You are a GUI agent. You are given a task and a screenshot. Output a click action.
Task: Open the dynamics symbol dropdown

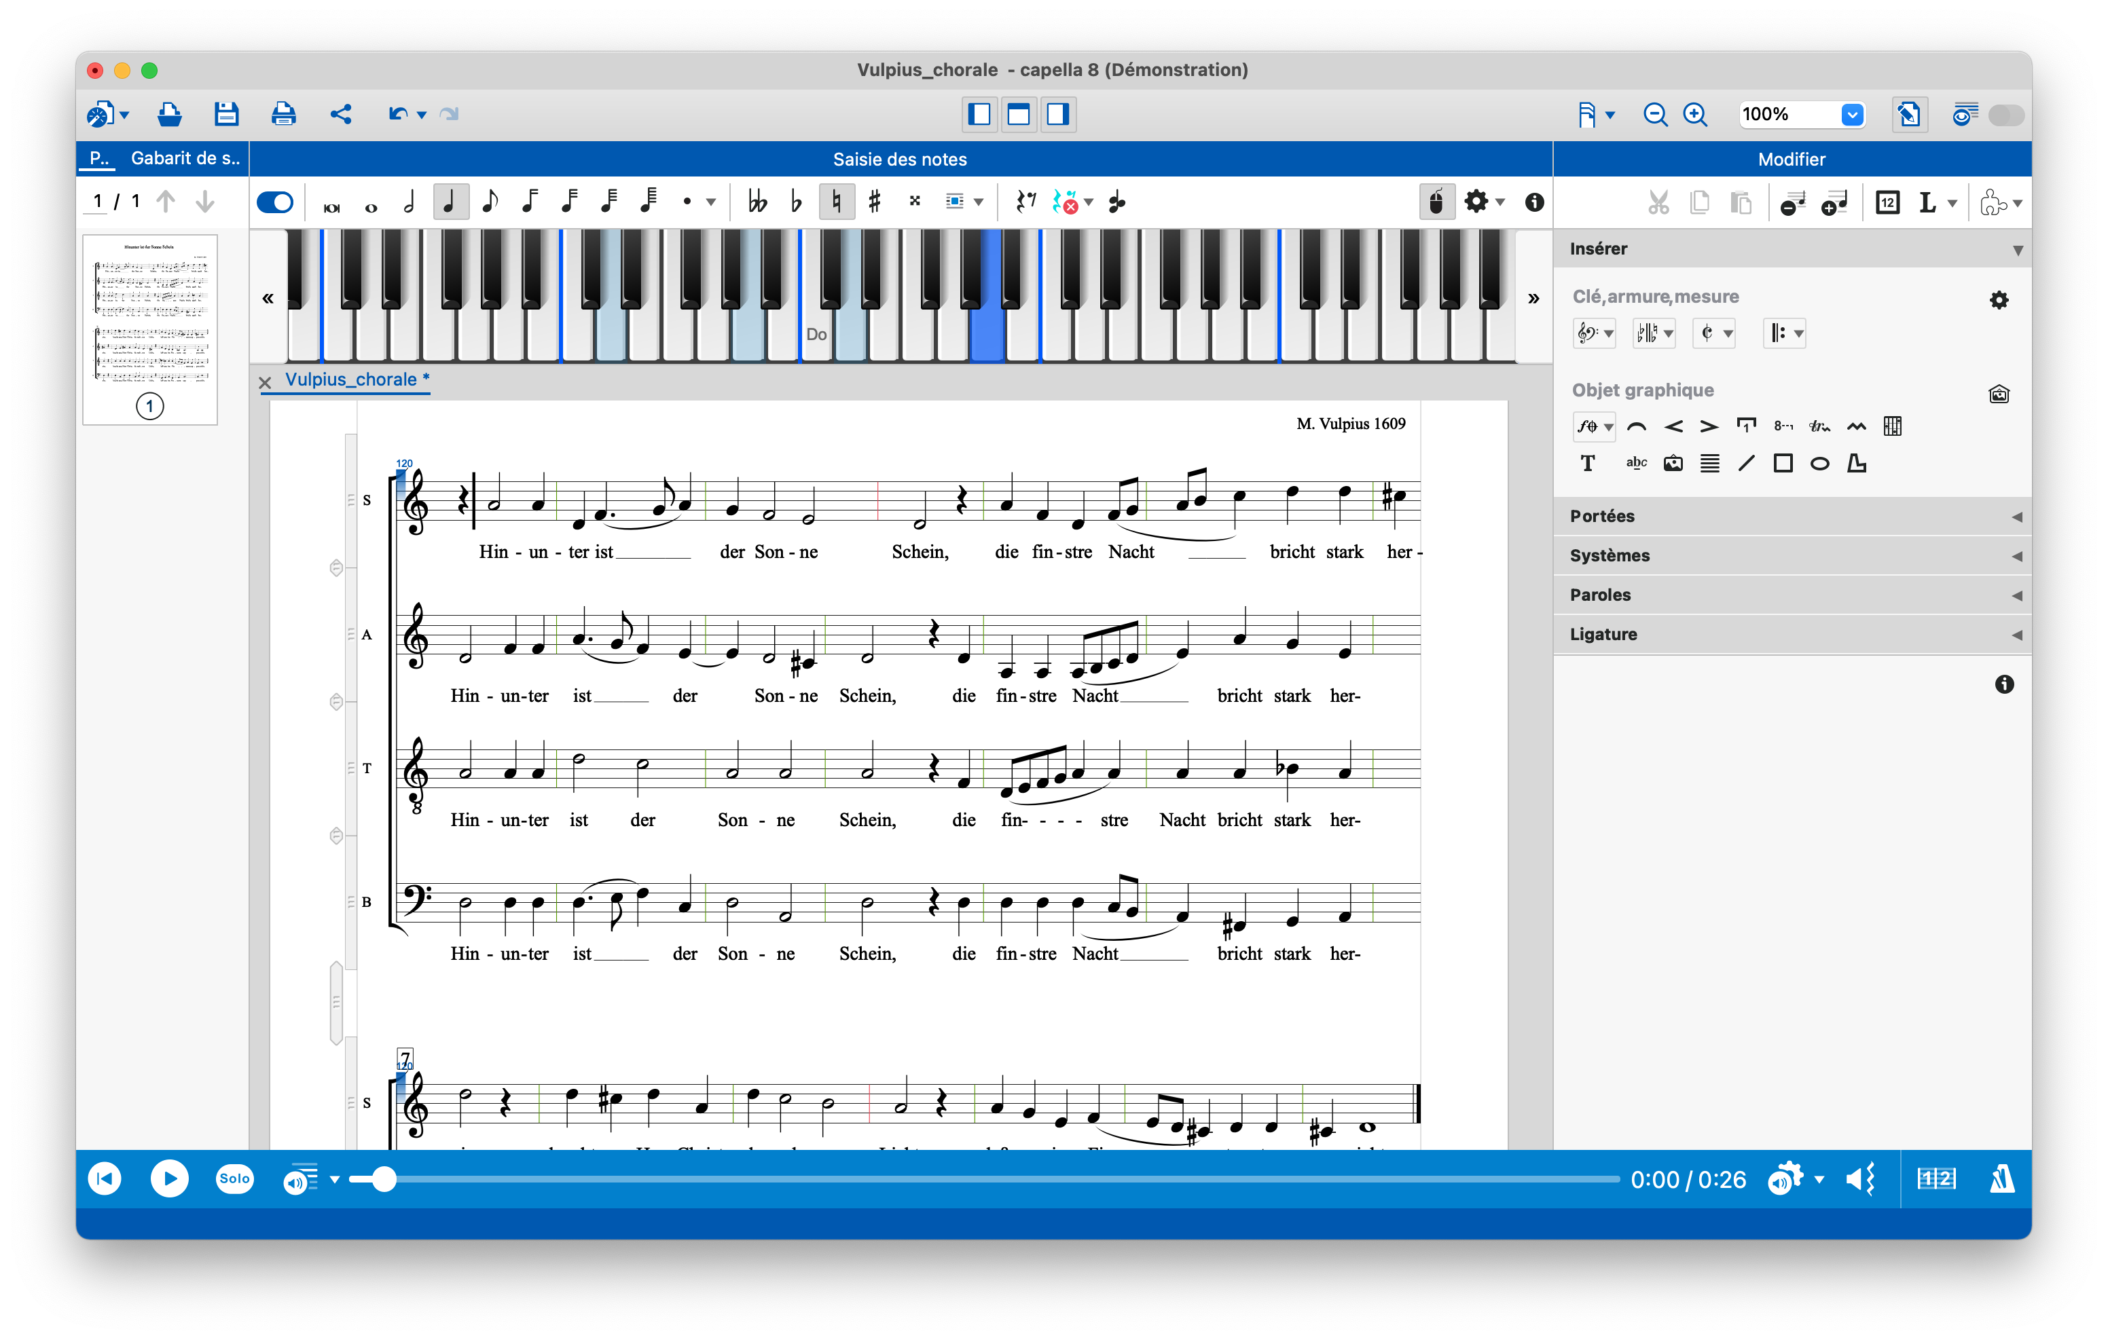click(1594, 427)
